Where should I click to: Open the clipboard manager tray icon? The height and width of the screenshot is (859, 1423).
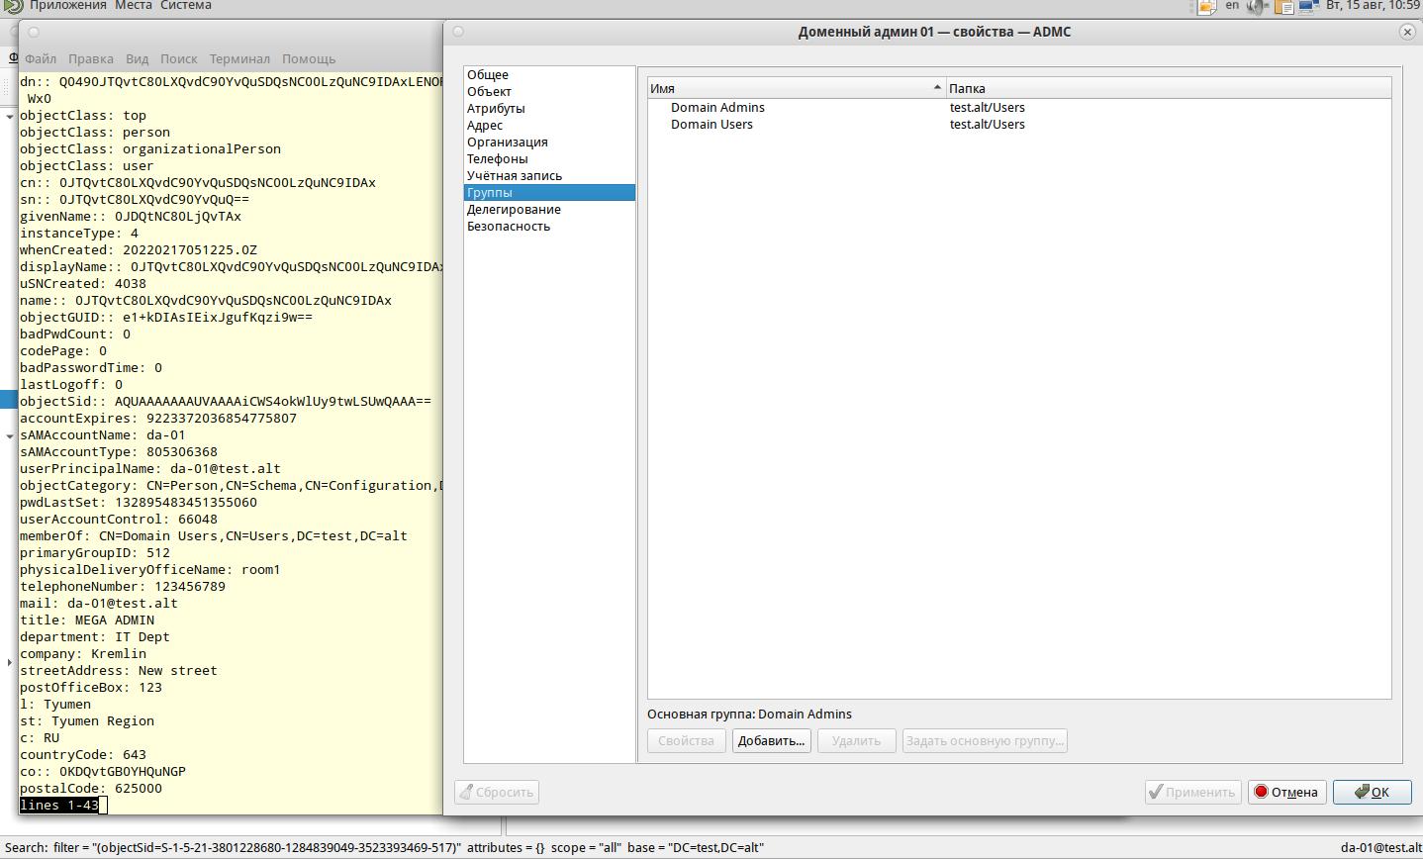pyautogui.click(x=1283, y=6)
